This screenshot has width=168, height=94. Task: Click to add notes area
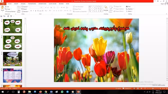[x=159, y=85]
